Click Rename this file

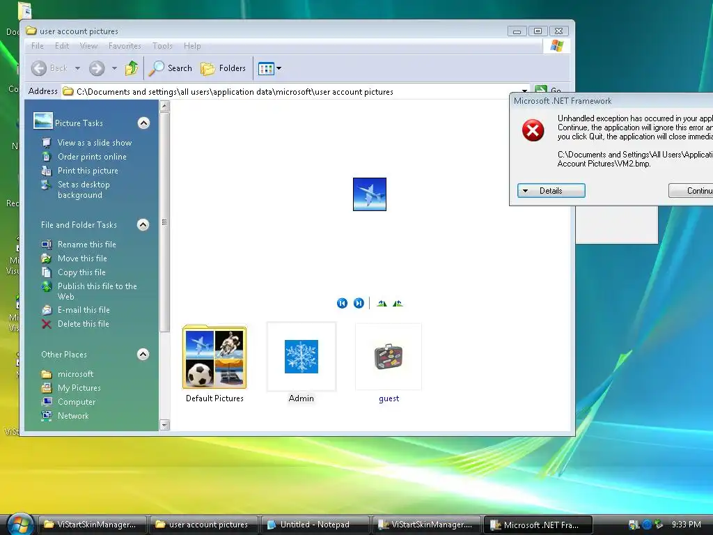(87, 245)
